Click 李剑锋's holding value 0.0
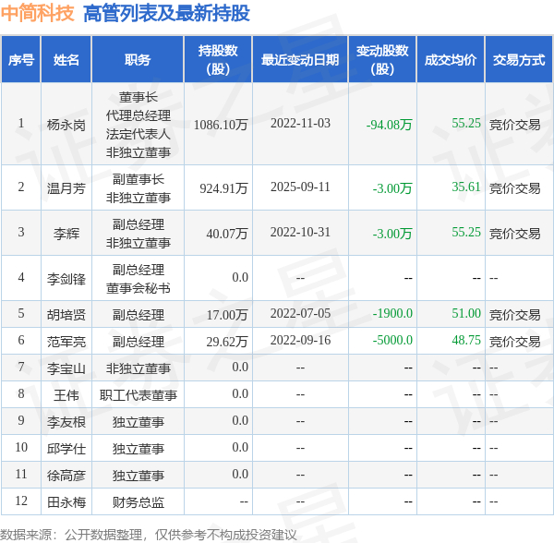The width and height of the screenshot is (554, 543). point(240,277)
